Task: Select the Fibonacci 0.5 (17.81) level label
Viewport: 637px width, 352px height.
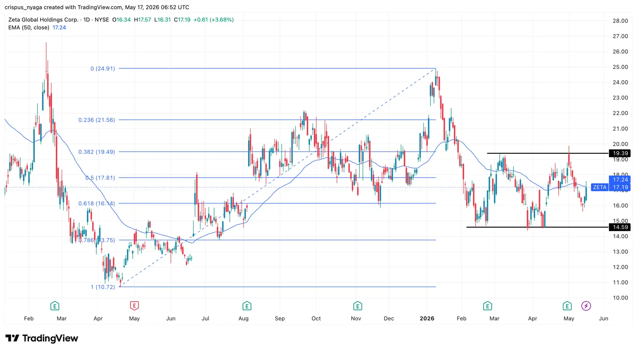Action: [x=100, y=178]
